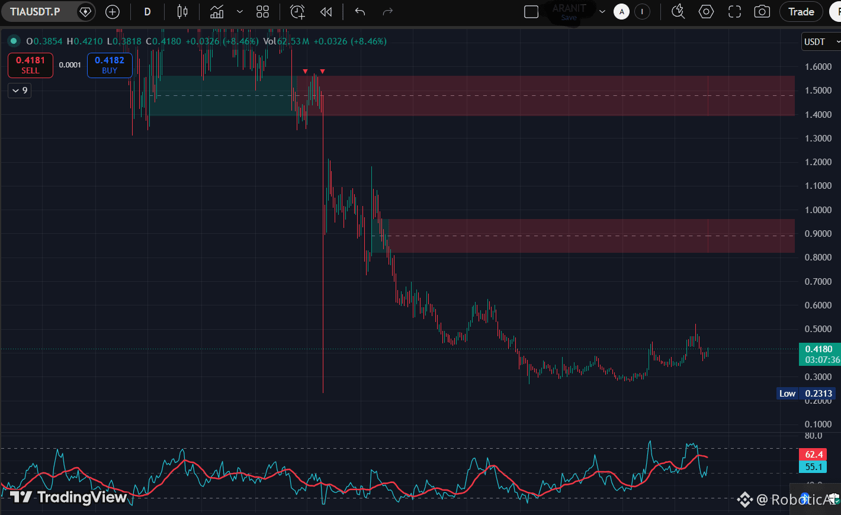841x515 pixels.
Task: Open the TIAUSDT.P symbol search
Action: [x=36, y=11]
